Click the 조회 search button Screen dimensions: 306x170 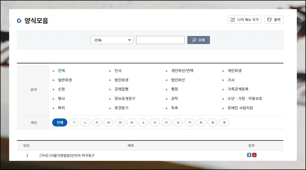198,40
